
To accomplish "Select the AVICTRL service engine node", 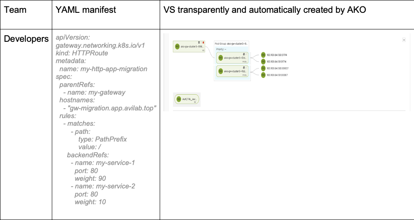I will point(189,99).
